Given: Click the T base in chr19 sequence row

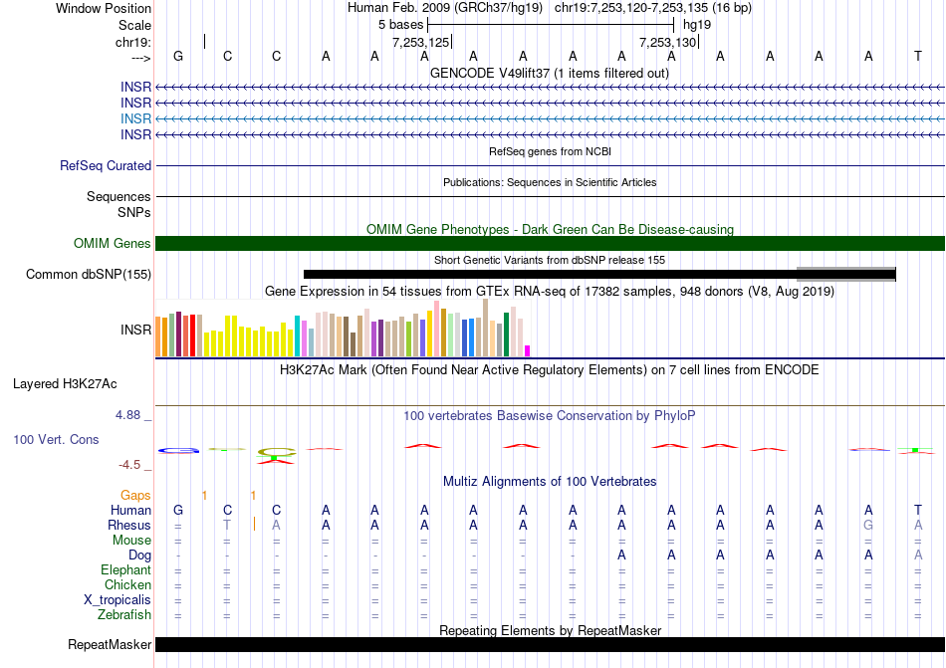Looking at the screenshot, I should coord(917,56).
